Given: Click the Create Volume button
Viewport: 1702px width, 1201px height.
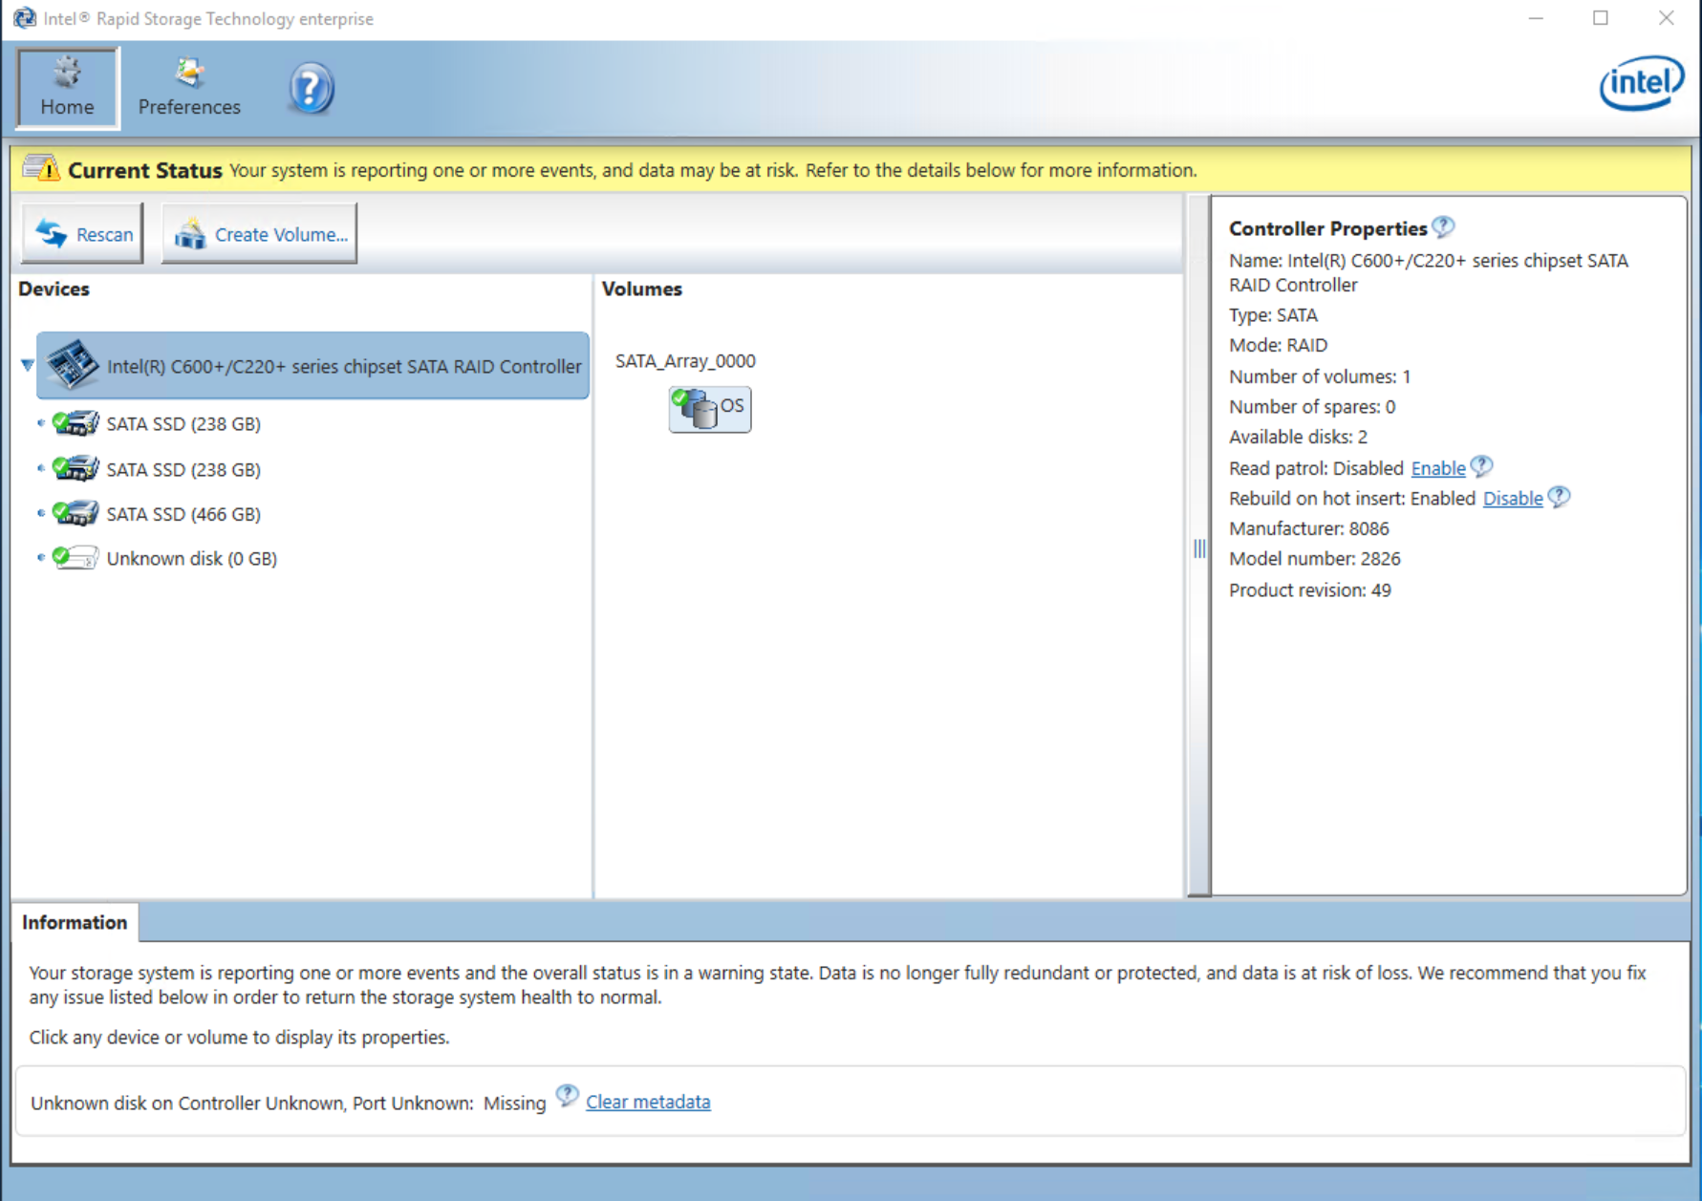Looking at the screenshot, I should (259, 233).
